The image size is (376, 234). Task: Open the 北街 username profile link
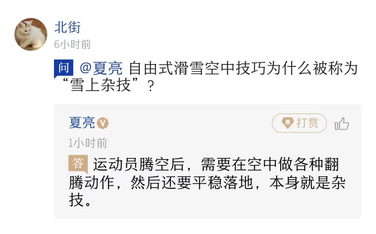[67, 28]
